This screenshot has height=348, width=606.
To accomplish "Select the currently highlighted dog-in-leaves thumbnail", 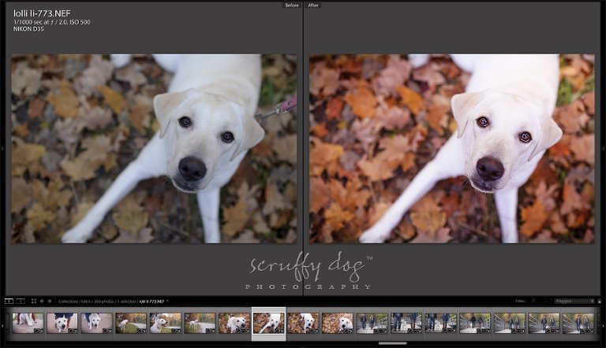I will tap(268, 323).
